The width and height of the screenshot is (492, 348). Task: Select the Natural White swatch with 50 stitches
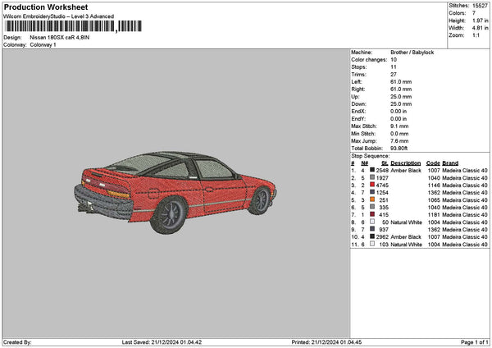pyautogui.click(x=372, y=222)
